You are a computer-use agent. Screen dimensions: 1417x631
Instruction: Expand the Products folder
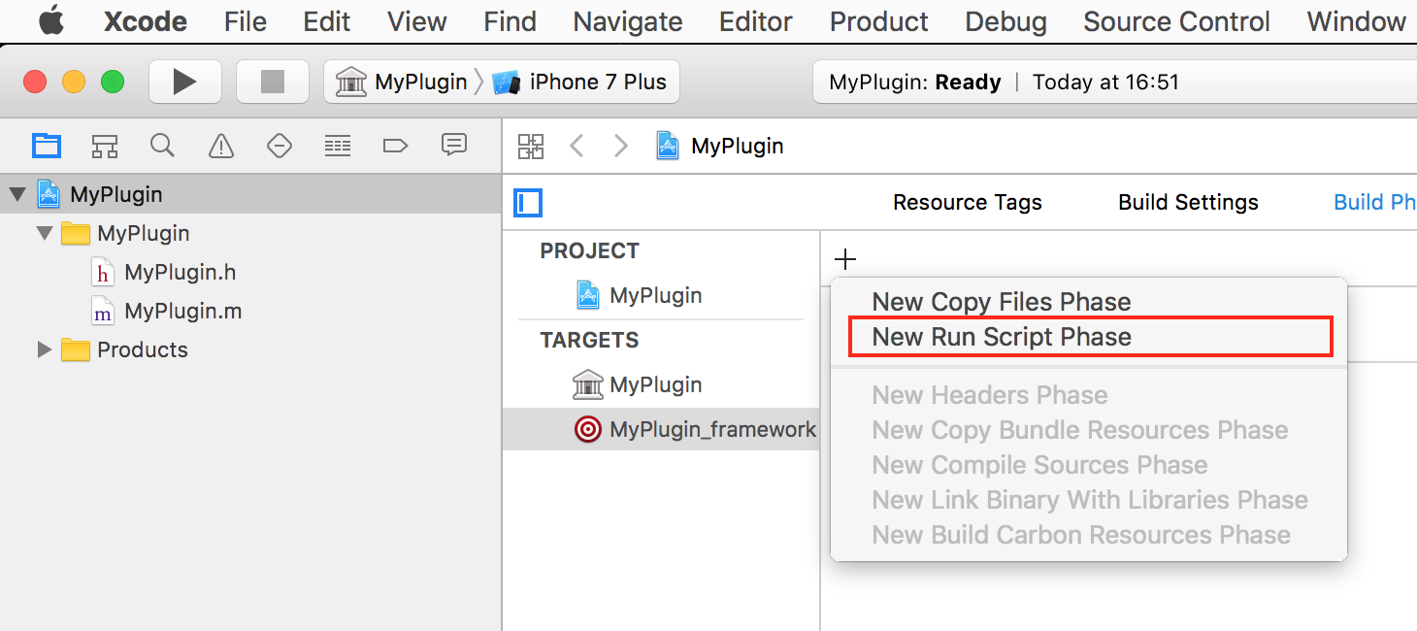pyautogui.click(x=44, y=349)
